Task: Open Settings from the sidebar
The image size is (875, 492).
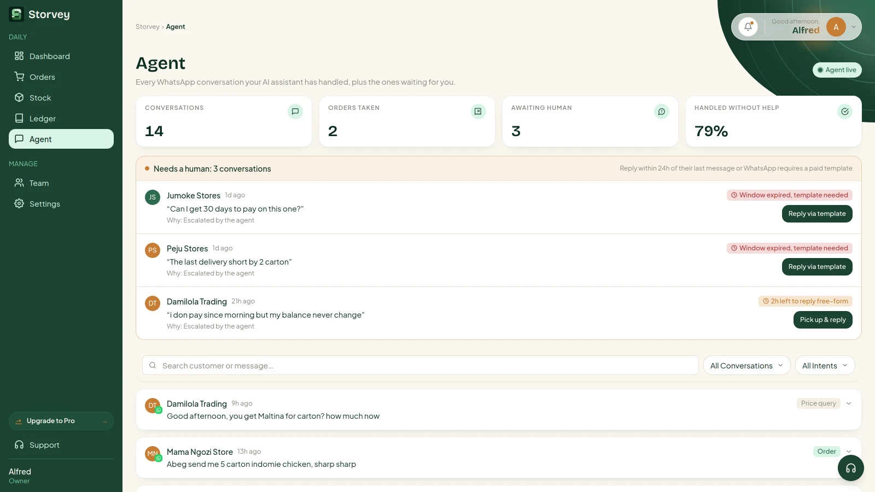Action: (61, 204)
